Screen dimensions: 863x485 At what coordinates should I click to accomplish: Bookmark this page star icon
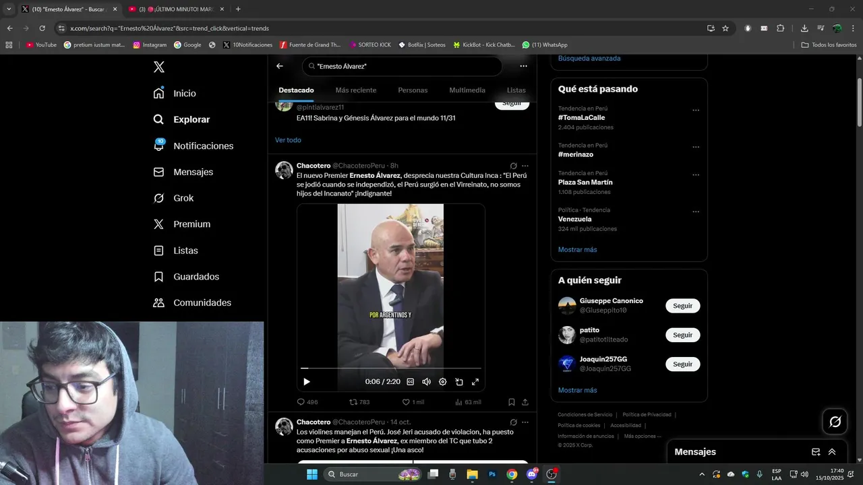pyautogui.click(x=725, y=28)
